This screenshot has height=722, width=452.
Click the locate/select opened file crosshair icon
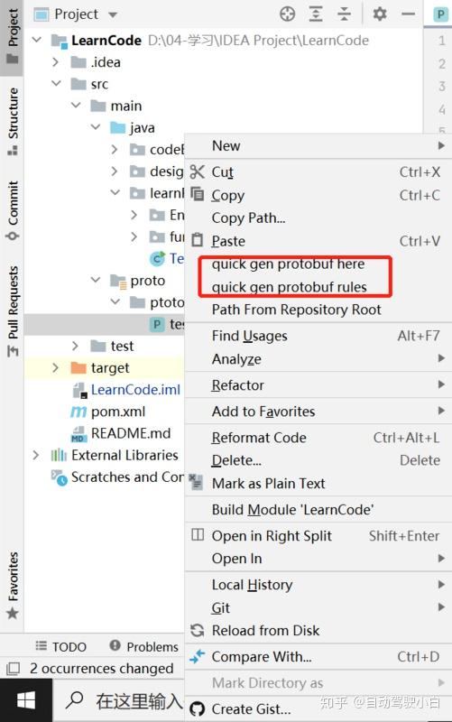pos(288,14)
